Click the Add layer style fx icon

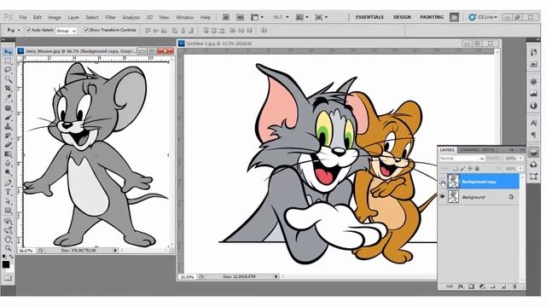[x=461, y=287]
